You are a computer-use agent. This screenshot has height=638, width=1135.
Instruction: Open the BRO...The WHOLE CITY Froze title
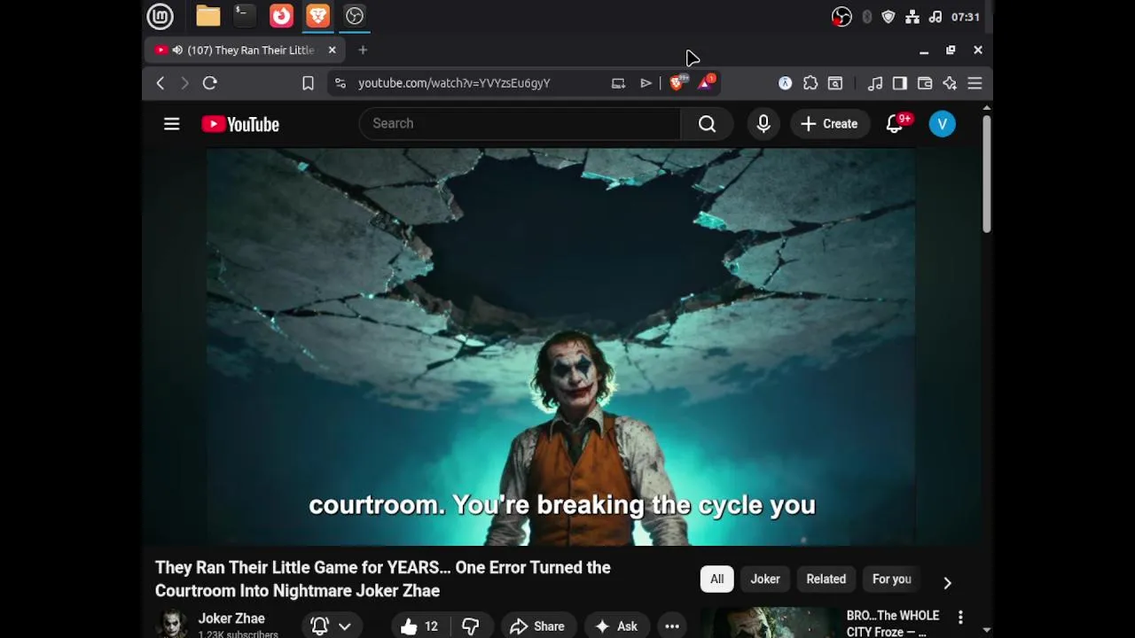[893, 624]
